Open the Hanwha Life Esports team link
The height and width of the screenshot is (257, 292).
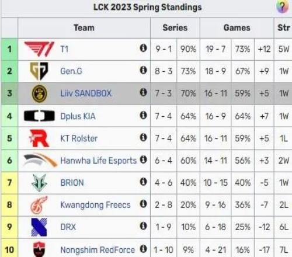coord(99,161)
